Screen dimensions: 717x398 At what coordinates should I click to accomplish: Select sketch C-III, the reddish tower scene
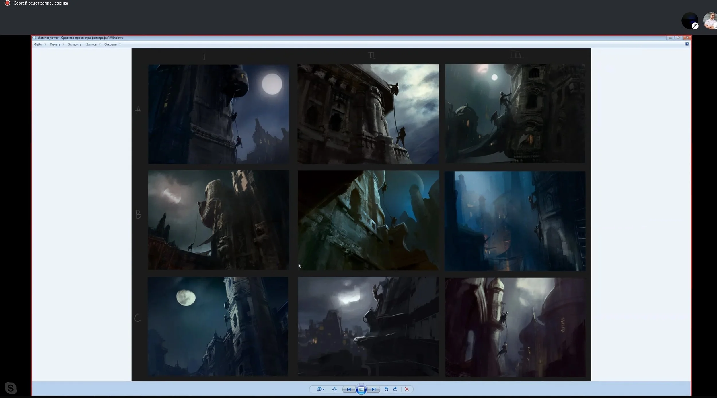[x=515, y=327]
